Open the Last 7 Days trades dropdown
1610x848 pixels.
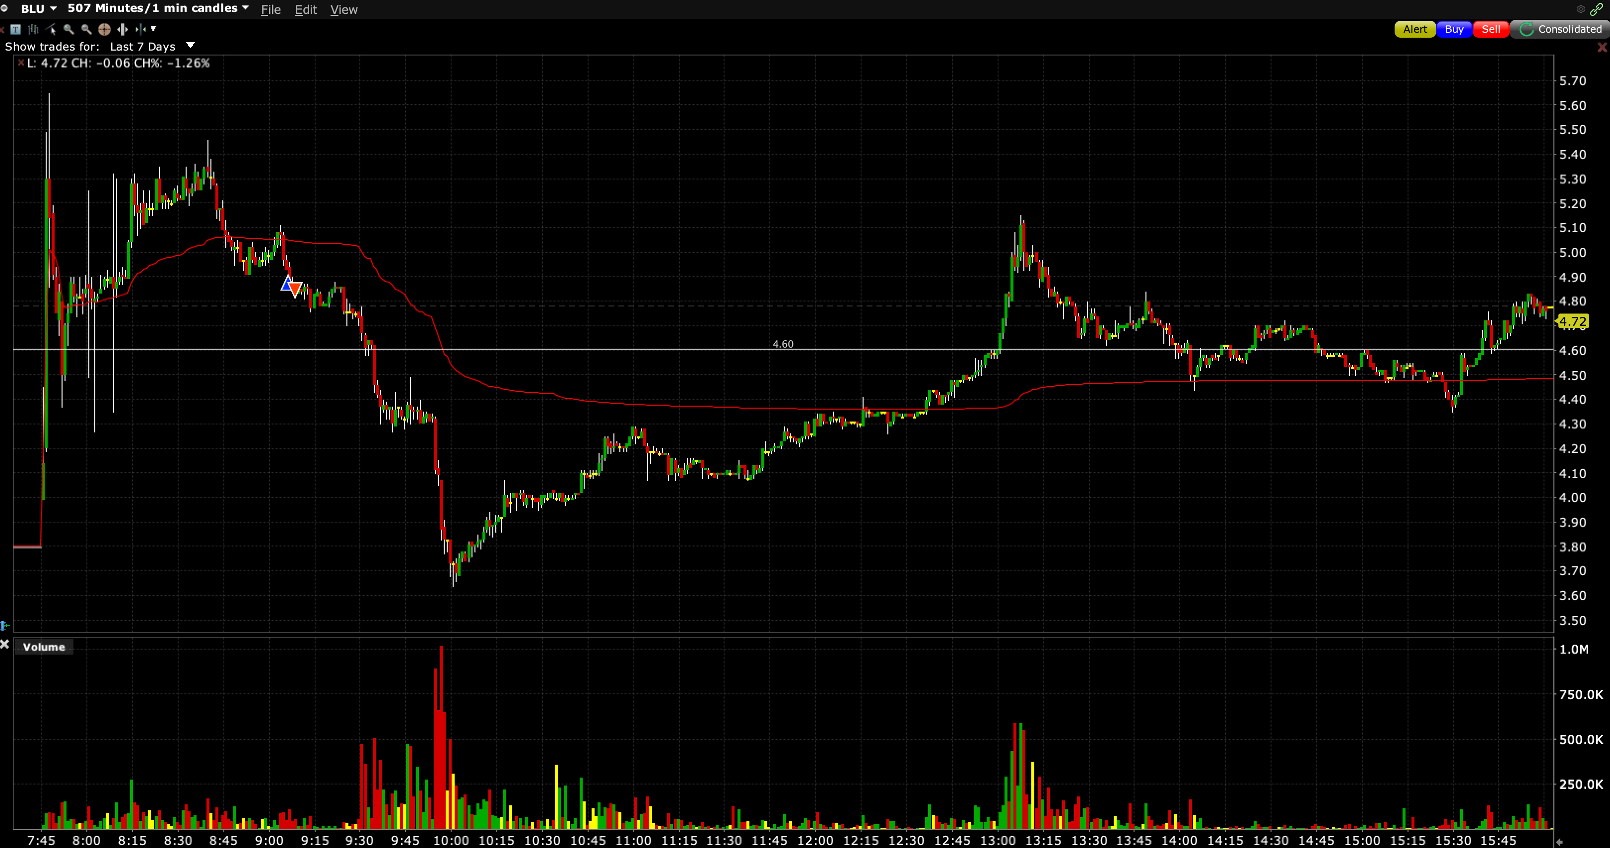point(191,46)
